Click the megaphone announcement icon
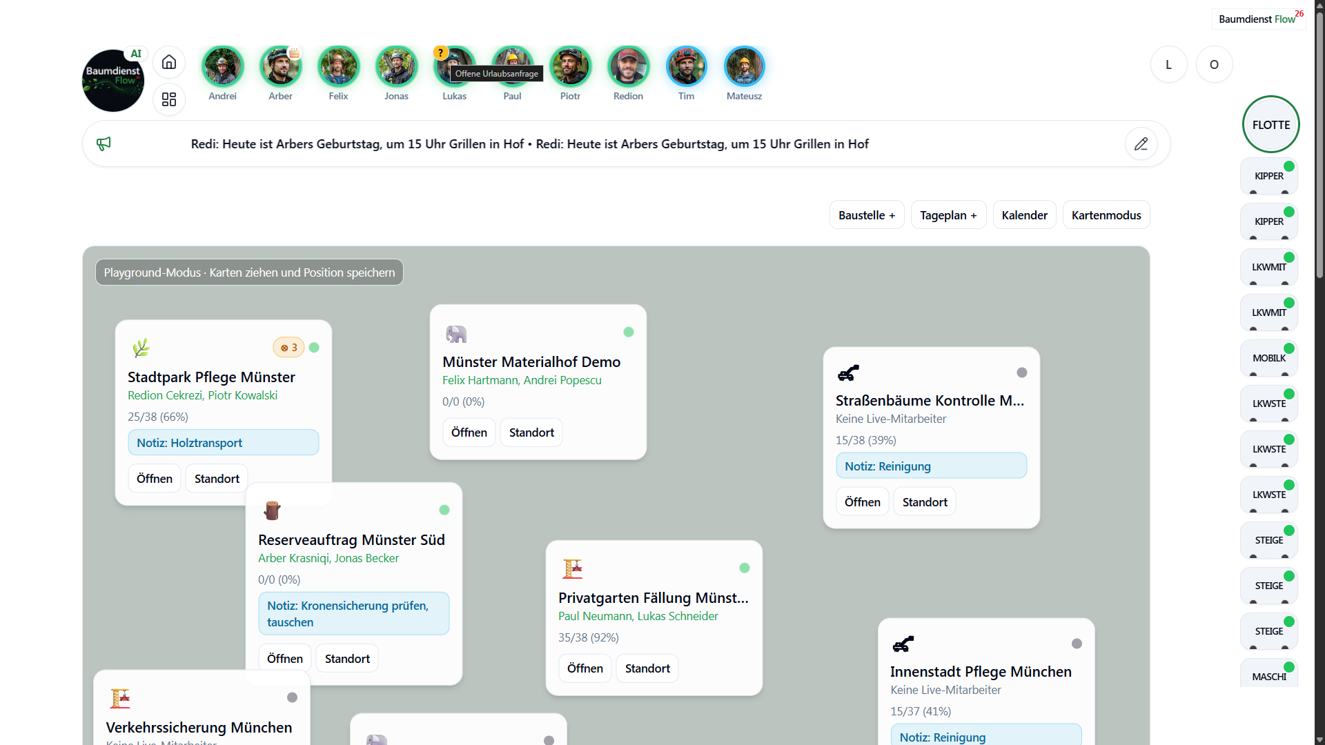Viewport: 1325px width, 745px height. (104, 143)
